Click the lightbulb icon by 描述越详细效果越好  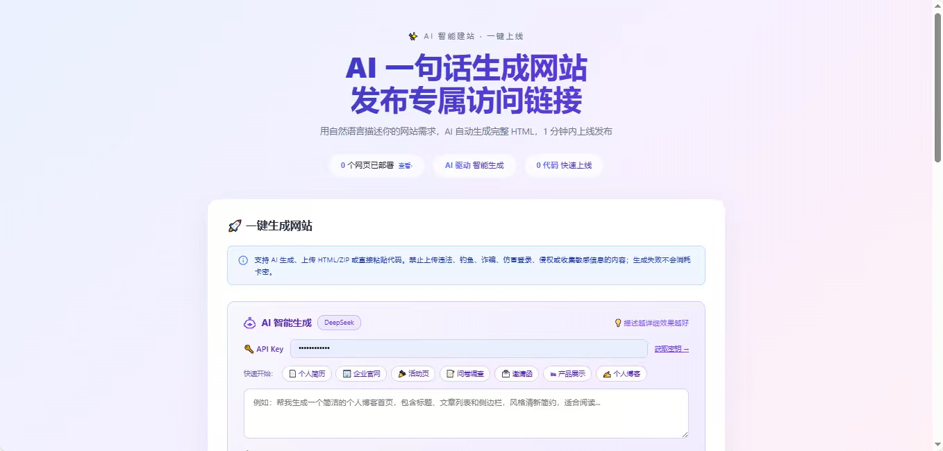618,323
